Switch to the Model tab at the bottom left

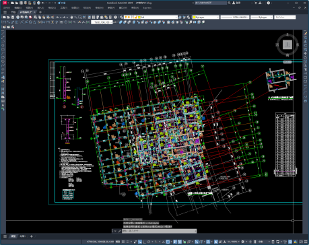pyautogui.click(x=13, y=236)
